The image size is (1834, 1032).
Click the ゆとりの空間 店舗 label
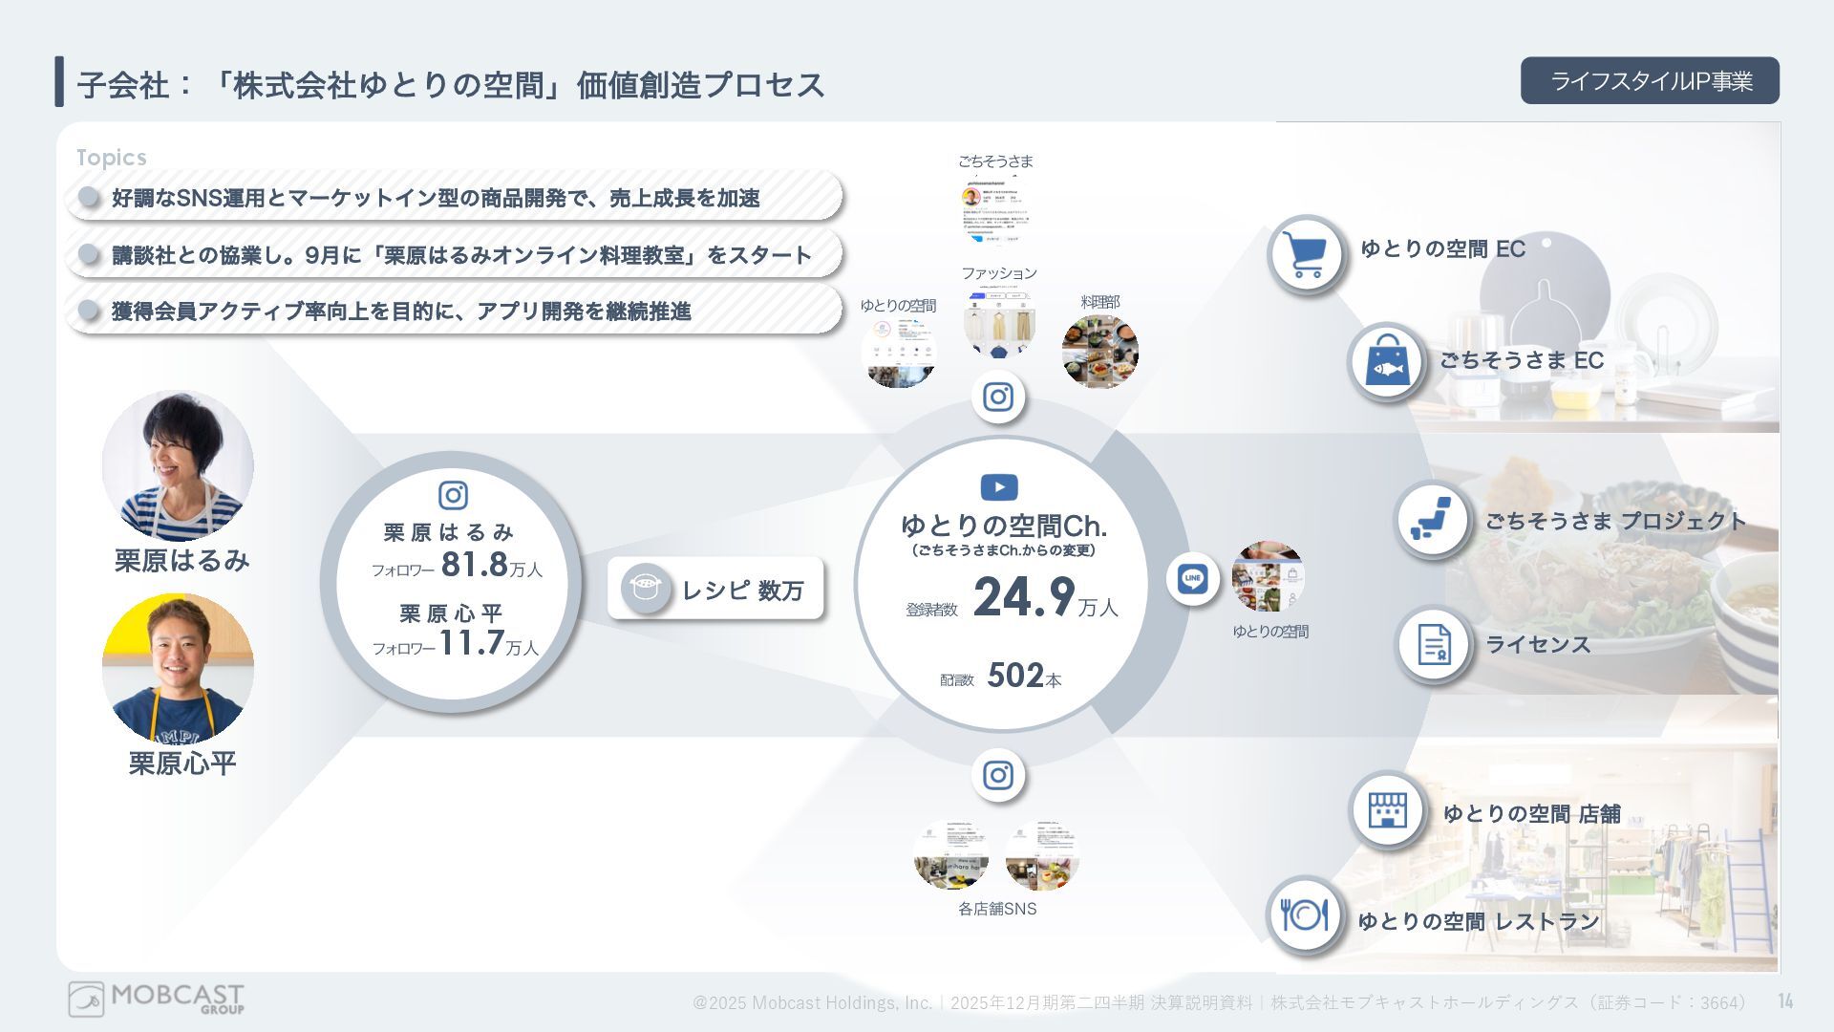click(x=1531, y=814)
